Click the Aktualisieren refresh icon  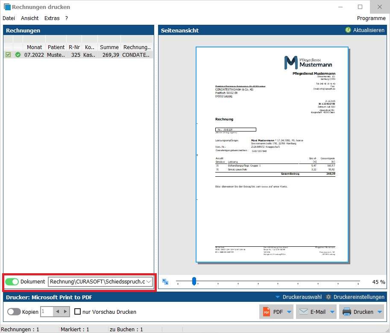coord(348,30)
